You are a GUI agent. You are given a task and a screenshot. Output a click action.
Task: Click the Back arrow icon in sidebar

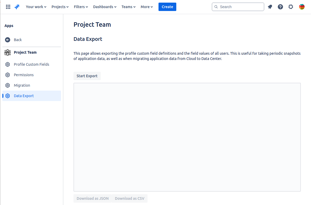pos(8,40)
